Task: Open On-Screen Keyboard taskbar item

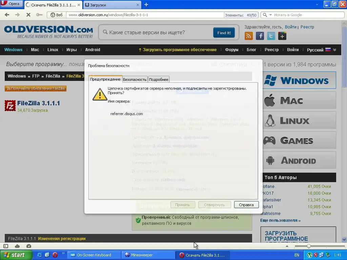Action: pyautogui.click(x=94, y=255)
